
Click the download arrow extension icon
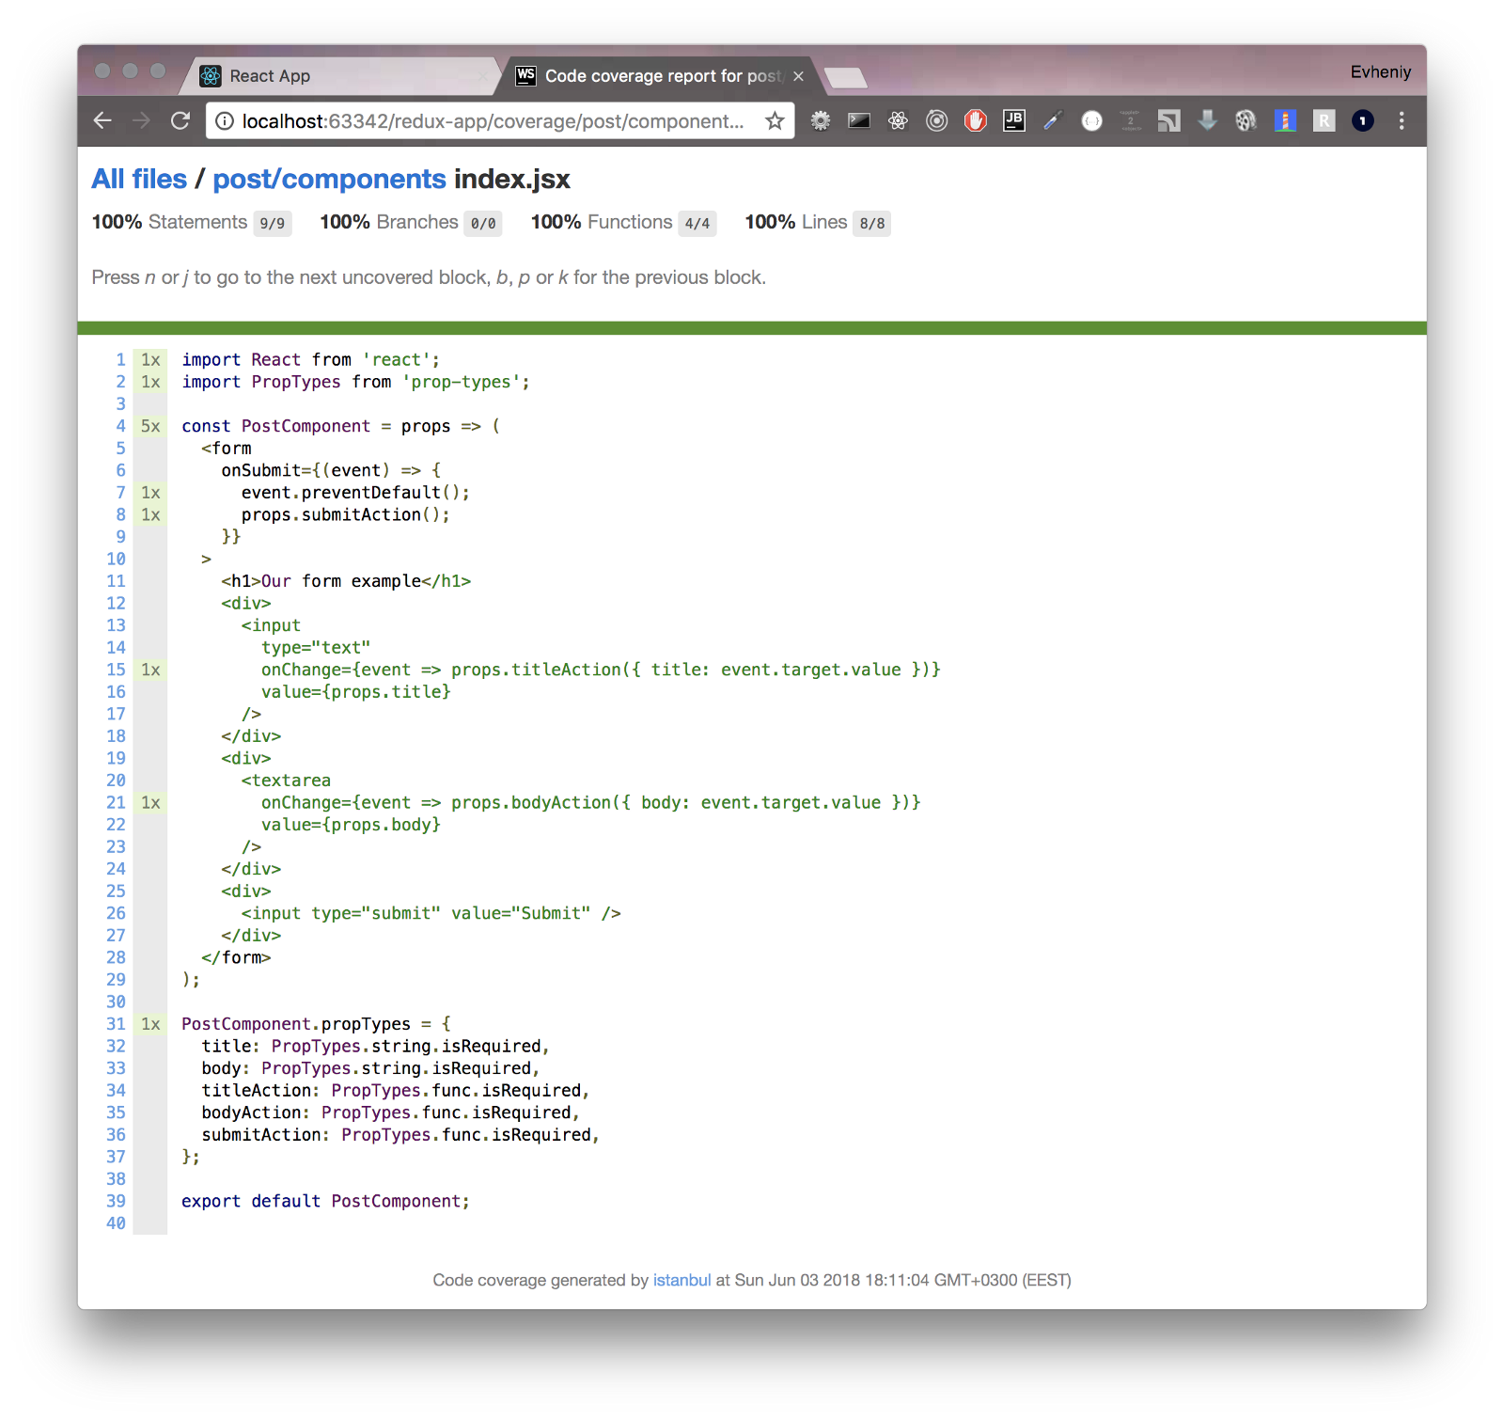(x=1208, y=120)
